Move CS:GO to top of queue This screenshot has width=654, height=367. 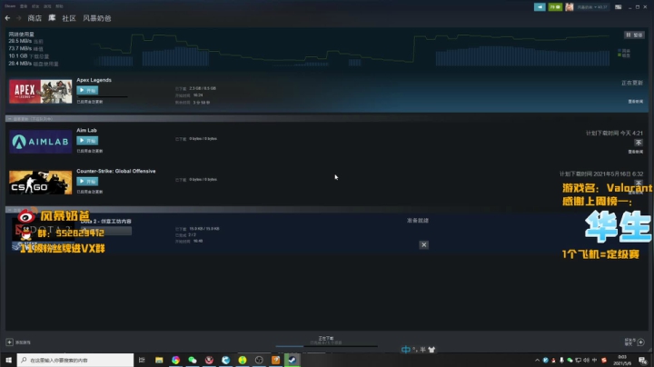coord(639,183)
